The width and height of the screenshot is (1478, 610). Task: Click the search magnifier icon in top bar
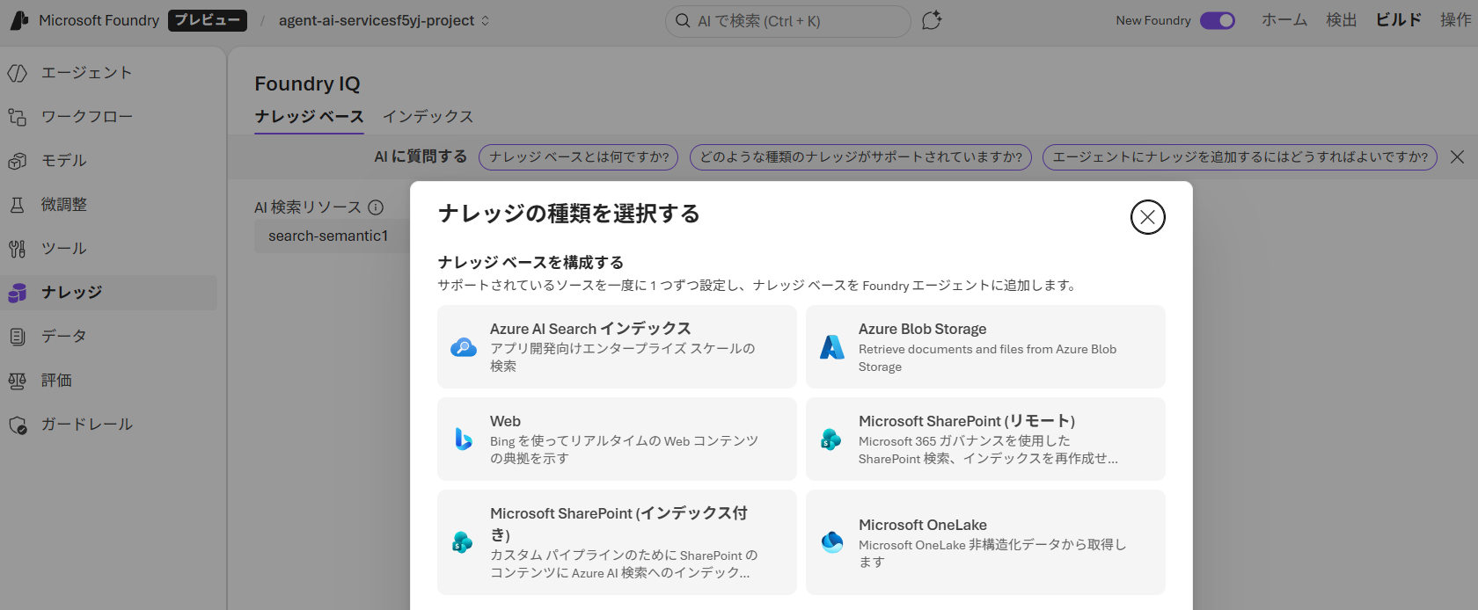click(x=683, y=20)
